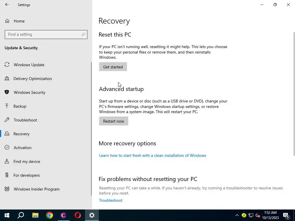The height and width of the screenshot is (221, 295).
Task: Select the Recovery icon in sidebar
Action: pos(7,134)
